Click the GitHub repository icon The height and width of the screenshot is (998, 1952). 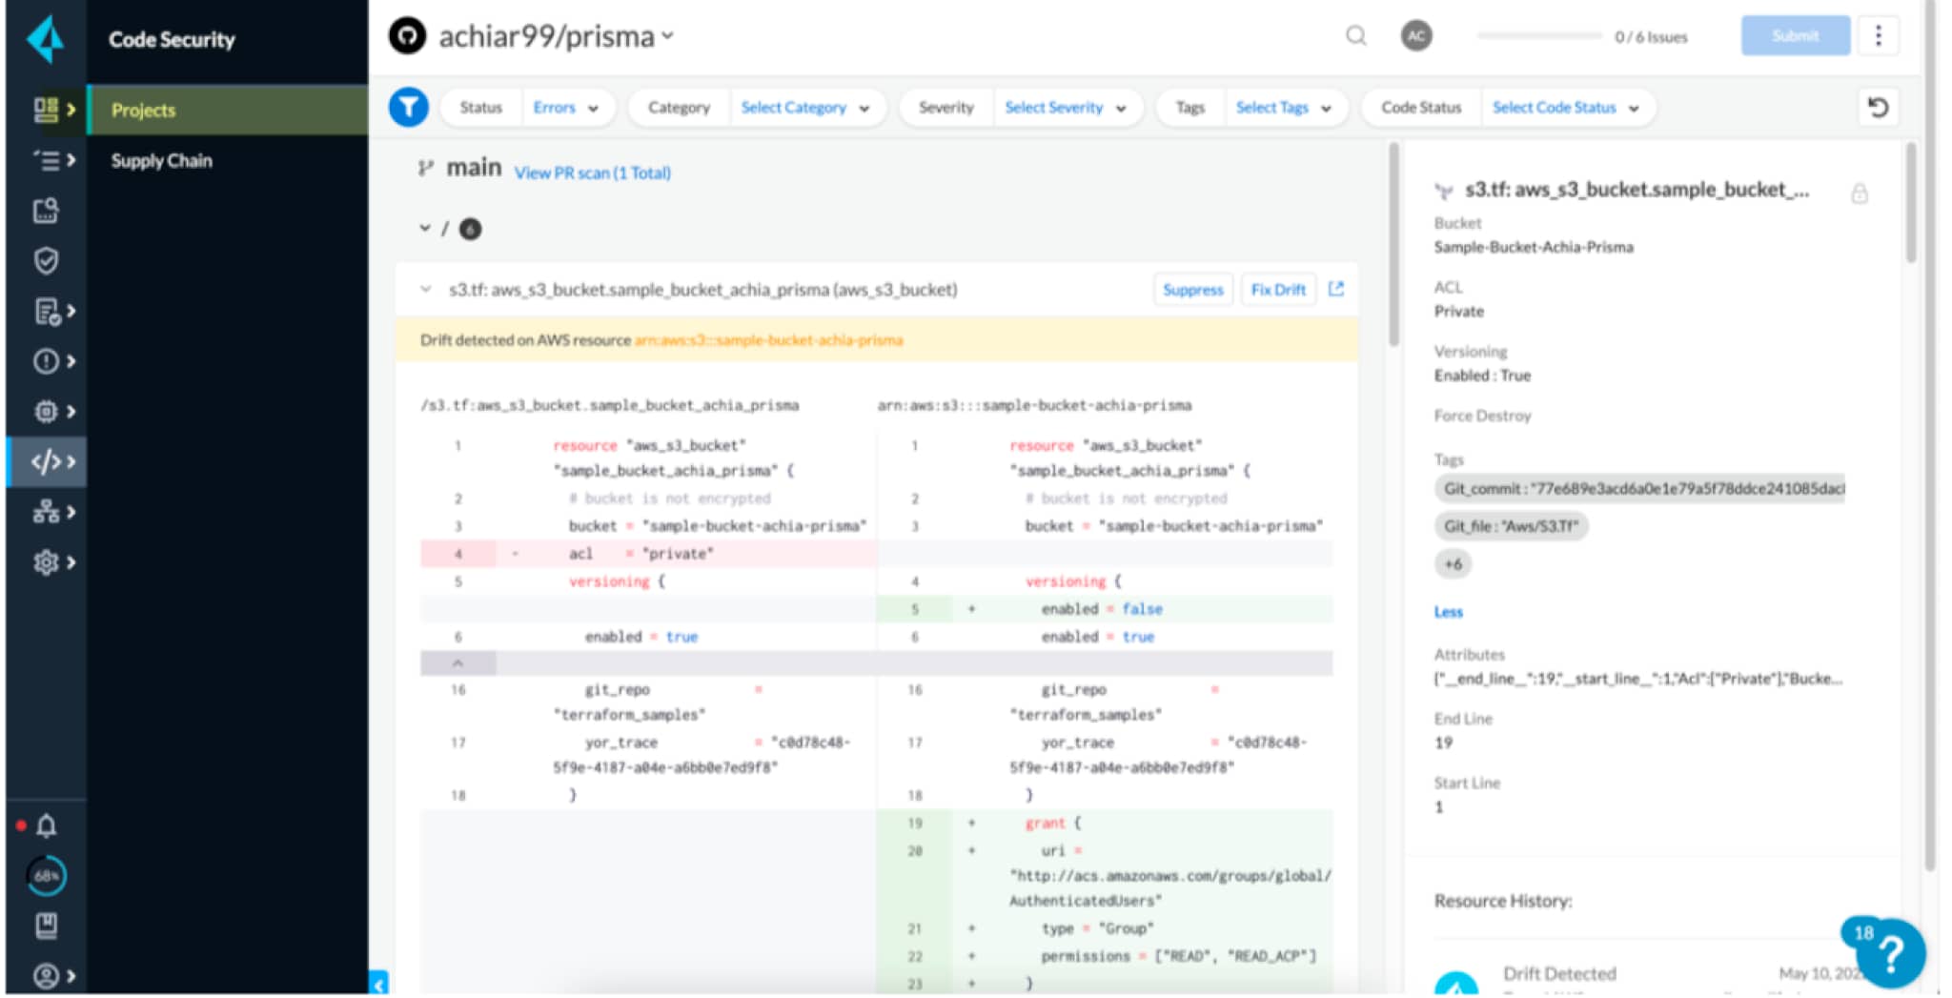pos(407,36)
